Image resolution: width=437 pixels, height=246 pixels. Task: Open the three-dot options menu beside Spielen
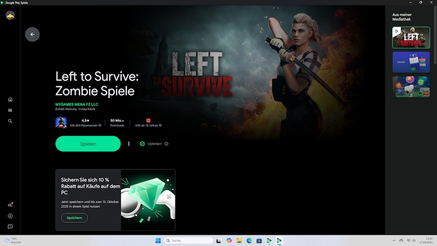coord(129,144)
